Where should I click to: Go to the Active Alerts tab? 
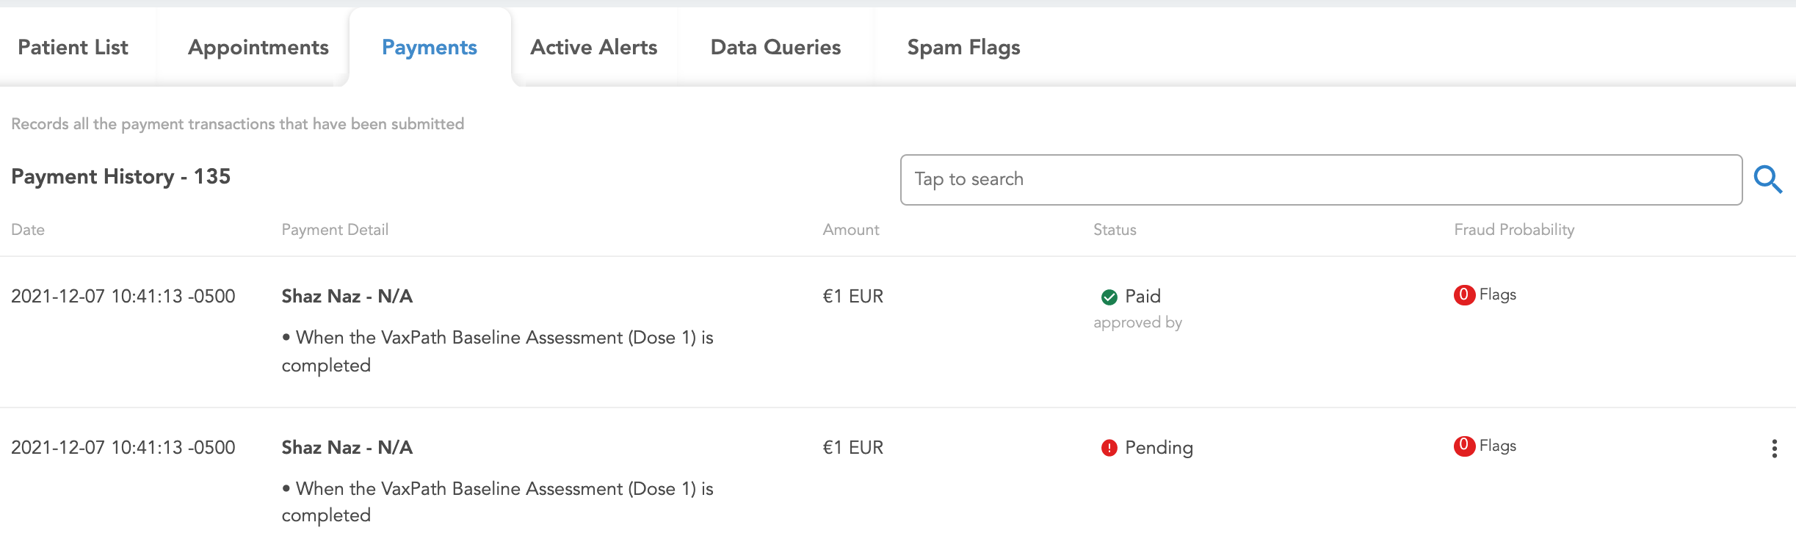593,48
